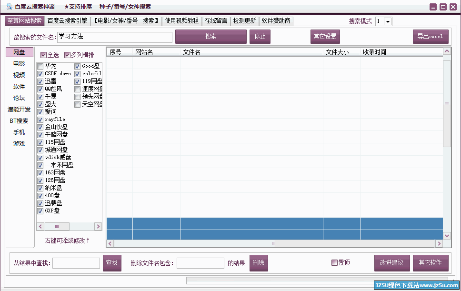Viewport: 461px width, 291px height.
Task: Enable the 华为 checkbox
Action: click(x=40, y=66)
